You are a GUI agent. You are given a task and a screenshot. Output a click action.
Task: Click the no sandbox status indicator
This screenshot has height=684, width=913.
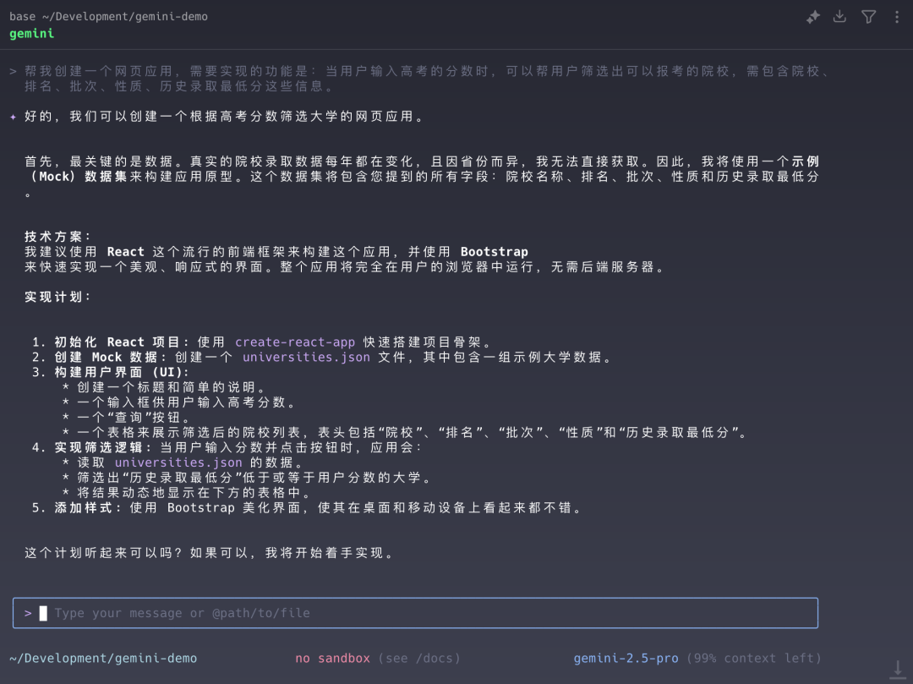tap(332, 658)
